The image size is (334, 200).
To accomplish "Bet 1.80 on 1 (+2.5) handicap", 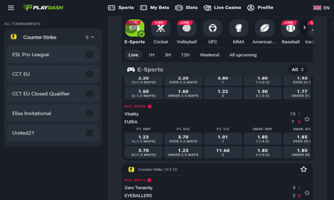I will [x=262, y=81].
